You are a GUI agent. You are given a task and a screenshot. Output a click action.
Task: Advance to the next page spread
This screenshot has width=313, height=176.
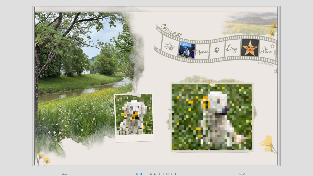pyautogui.click(x=171, y=174)
